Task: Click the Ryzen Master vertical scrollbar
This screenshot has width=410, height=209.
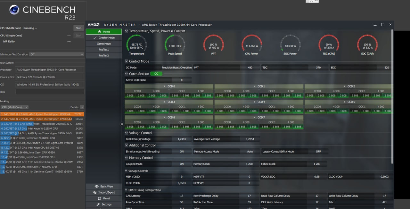Action: point(392,96)
